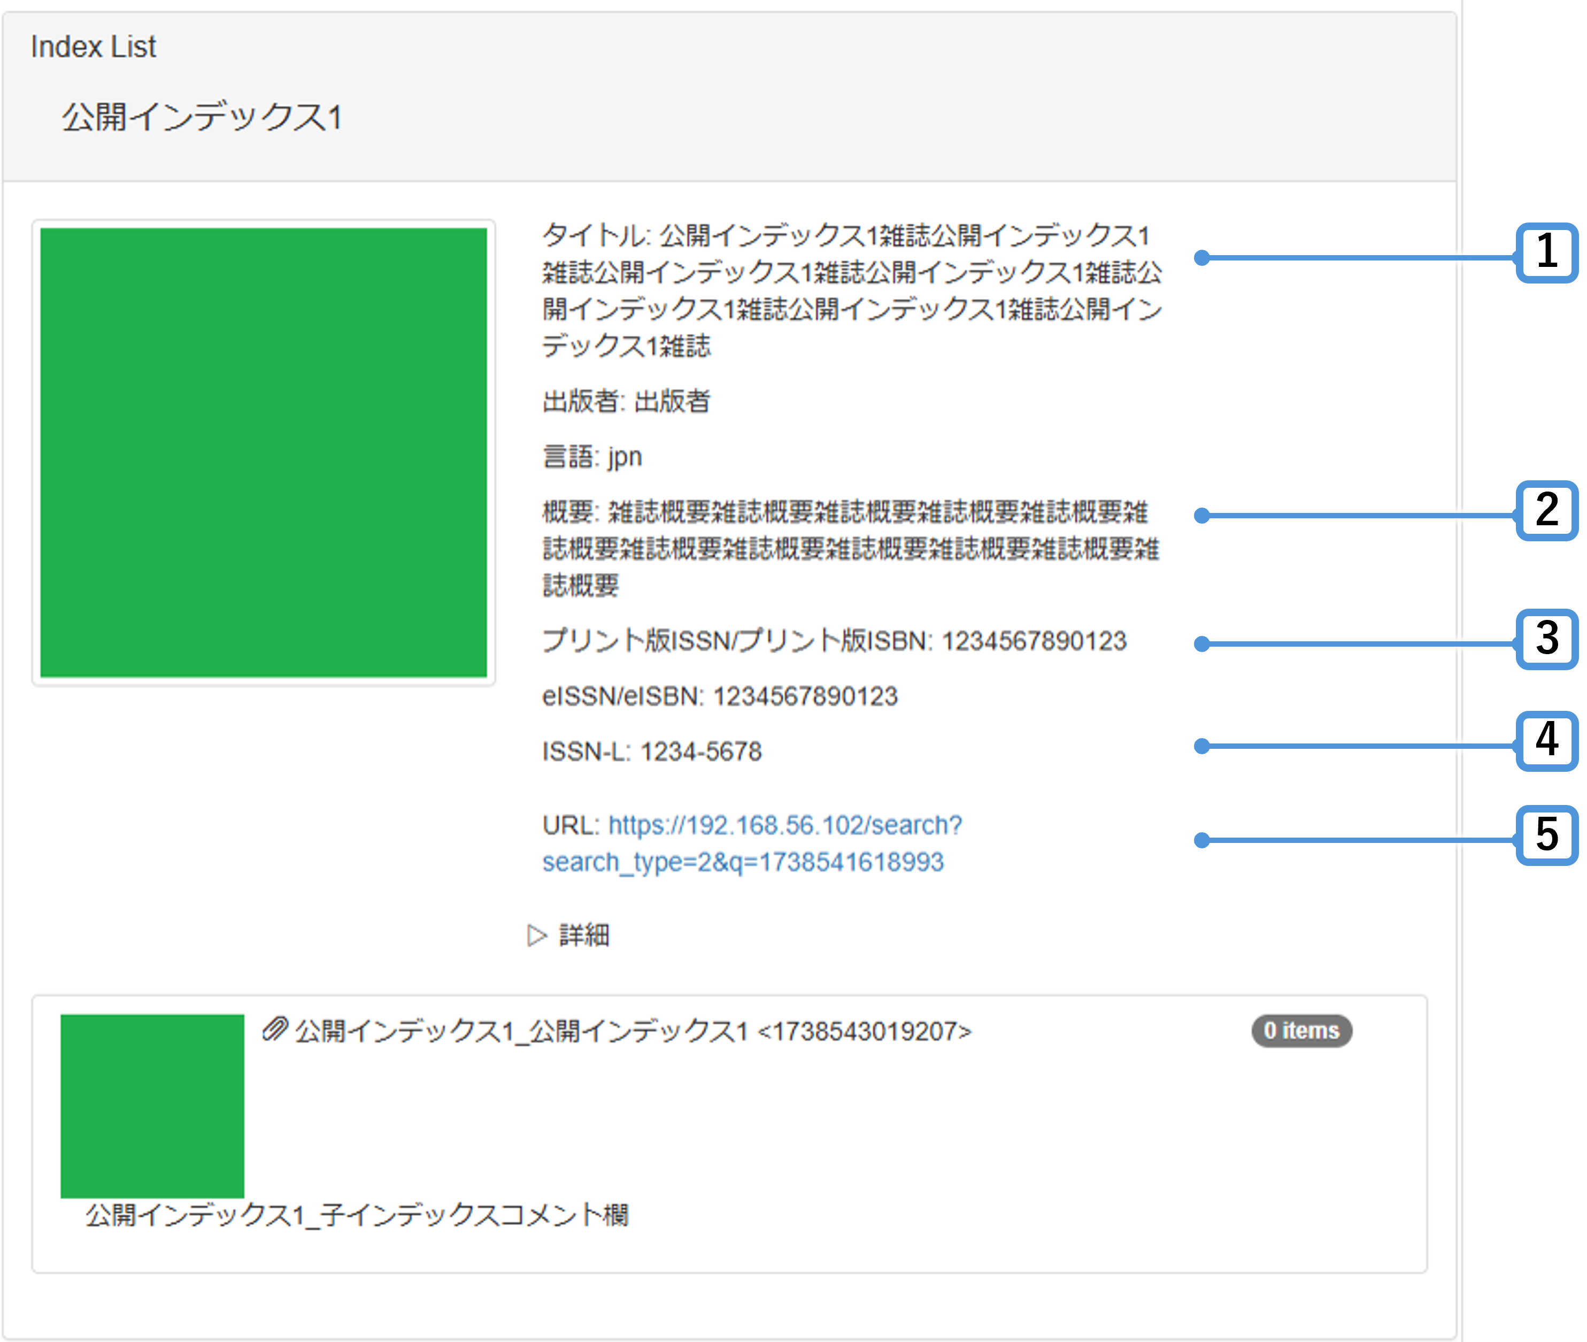1587x1342 pixels.
Task: Click the small green child index thumbnail
Action: pos(152,1106)
